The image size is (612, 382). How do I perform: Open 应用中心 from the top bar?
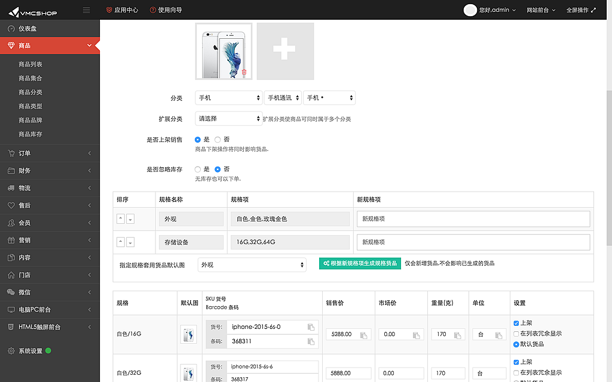click(122, 10)
